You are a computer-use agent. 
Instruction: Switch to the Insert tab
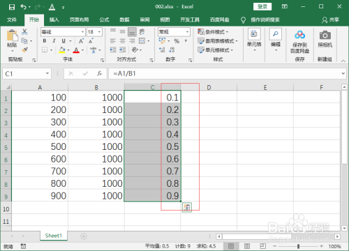click(x=54, y=20)
